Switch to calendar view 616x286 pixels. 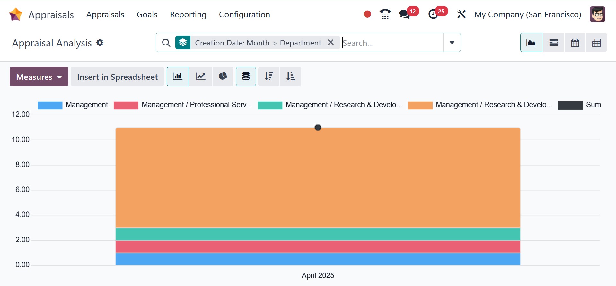point(575,43)
